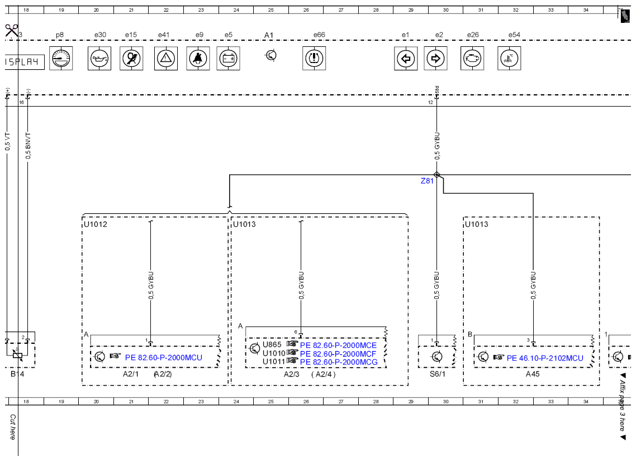Open the PE 82.60-P-2000MCE link

[x=338, y=345]
